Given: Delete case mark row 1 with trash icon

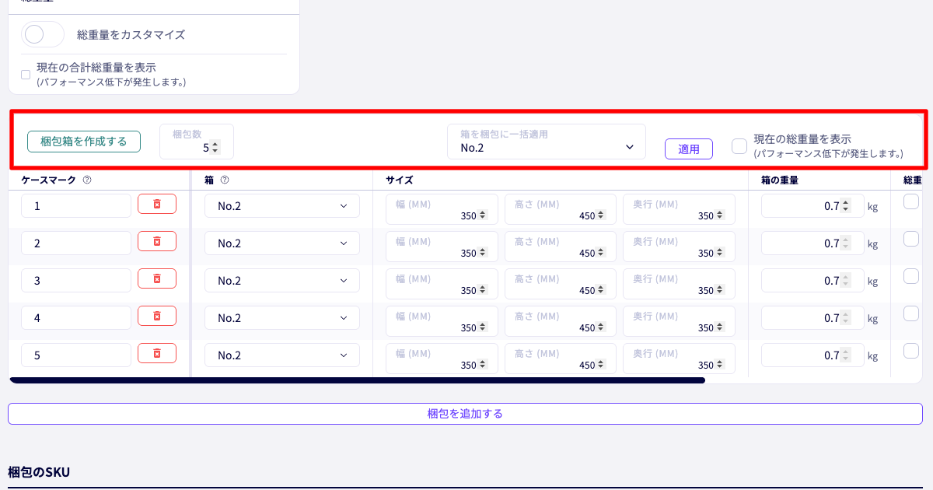Looking at the screenshot, I should tap(157, 204).
